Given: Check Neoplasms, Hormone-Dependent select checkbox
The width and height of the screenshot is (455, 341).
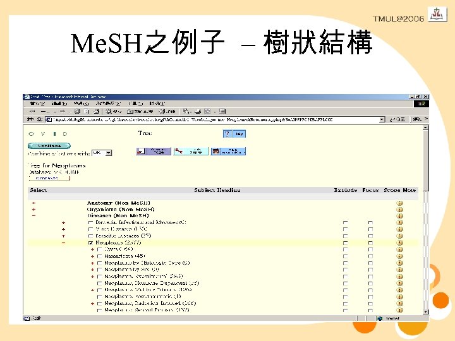Looking at the screenshot, I should point(100,284).
